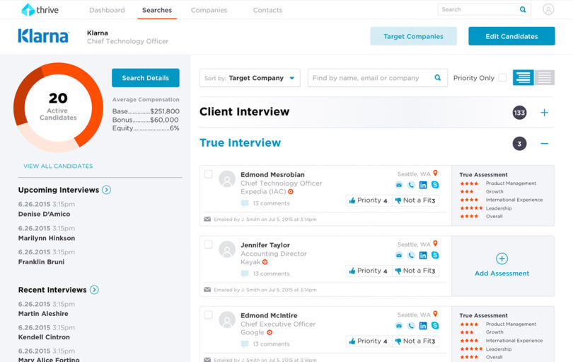Viewport: 573px width, 362px height.
Task: Expand the Client Interview section
Action: (544, 113)
